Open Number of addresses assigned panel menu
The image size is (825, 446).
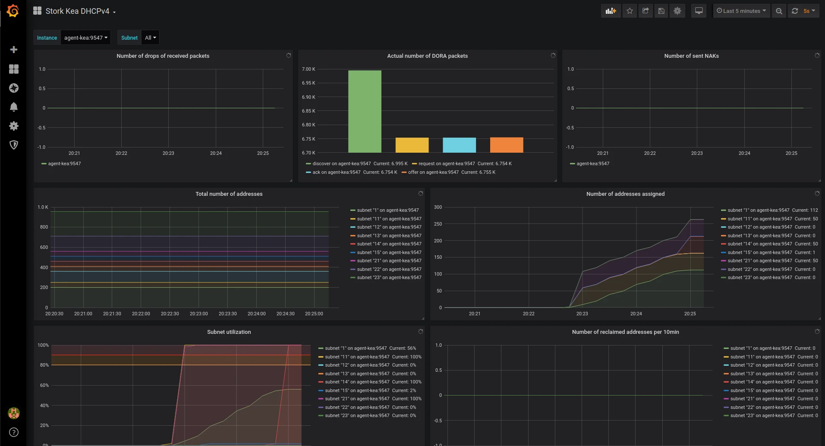(x=625, y=194)
